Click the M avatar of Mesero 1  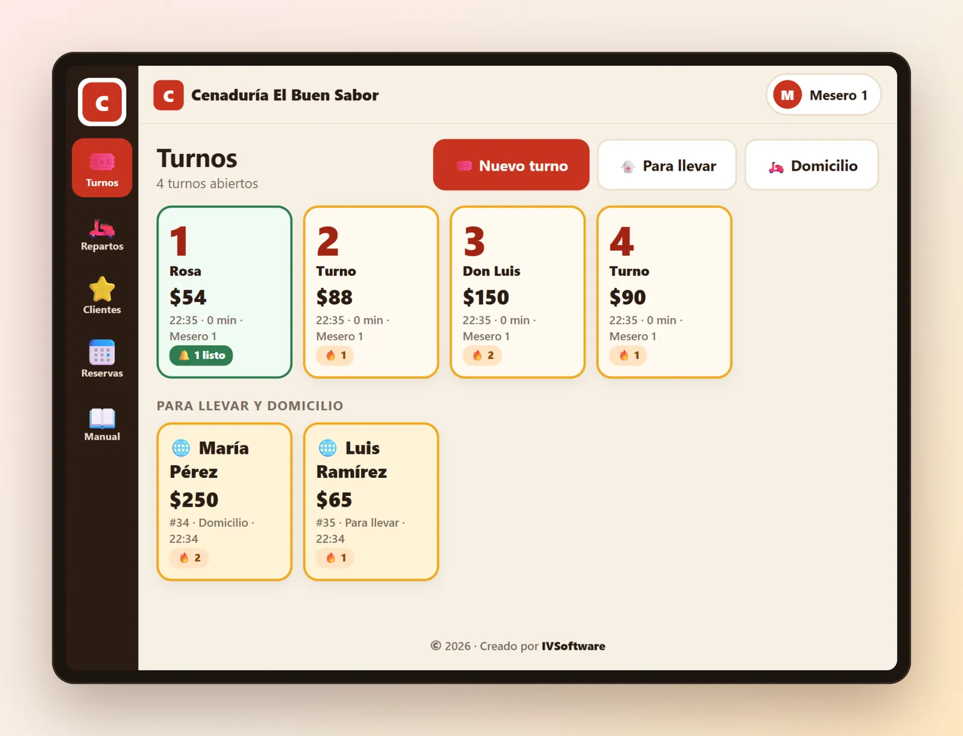[787, 95]
